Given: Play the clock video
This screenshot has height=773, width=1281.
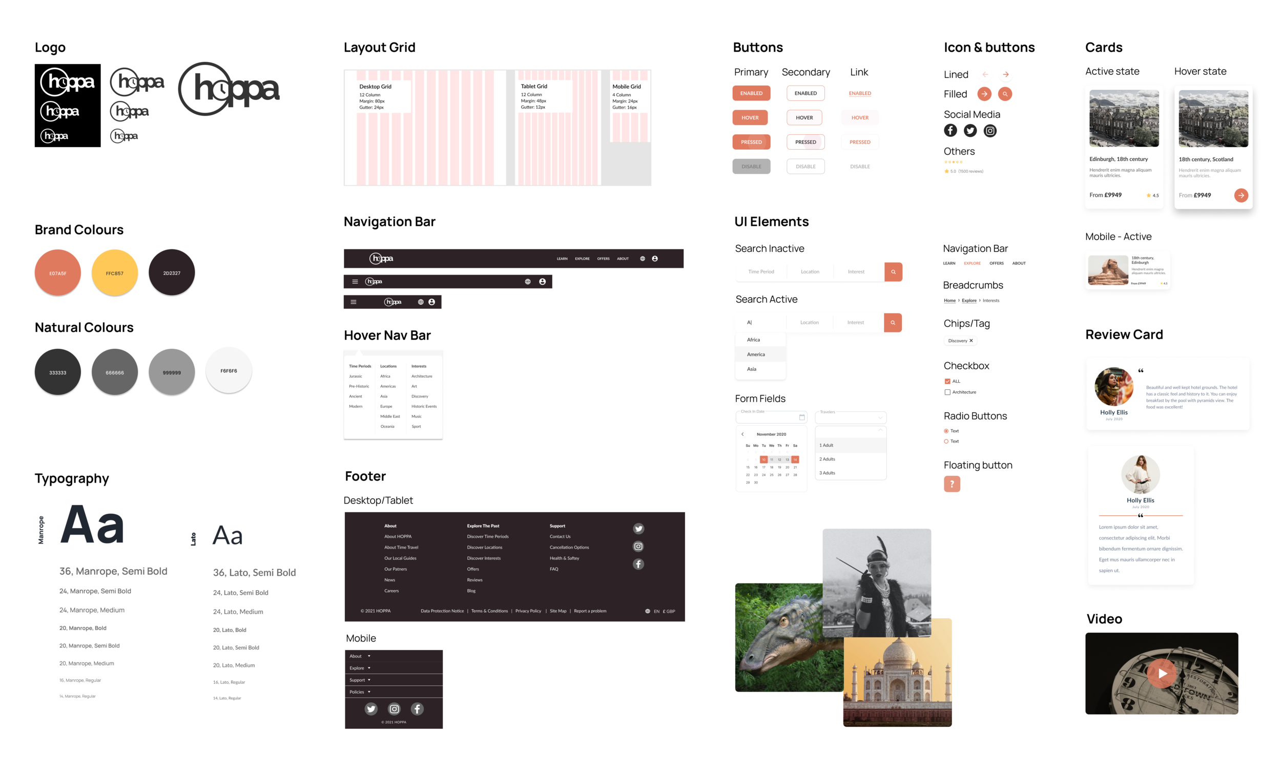Looking at the screenshot, I should [1162, 673].
